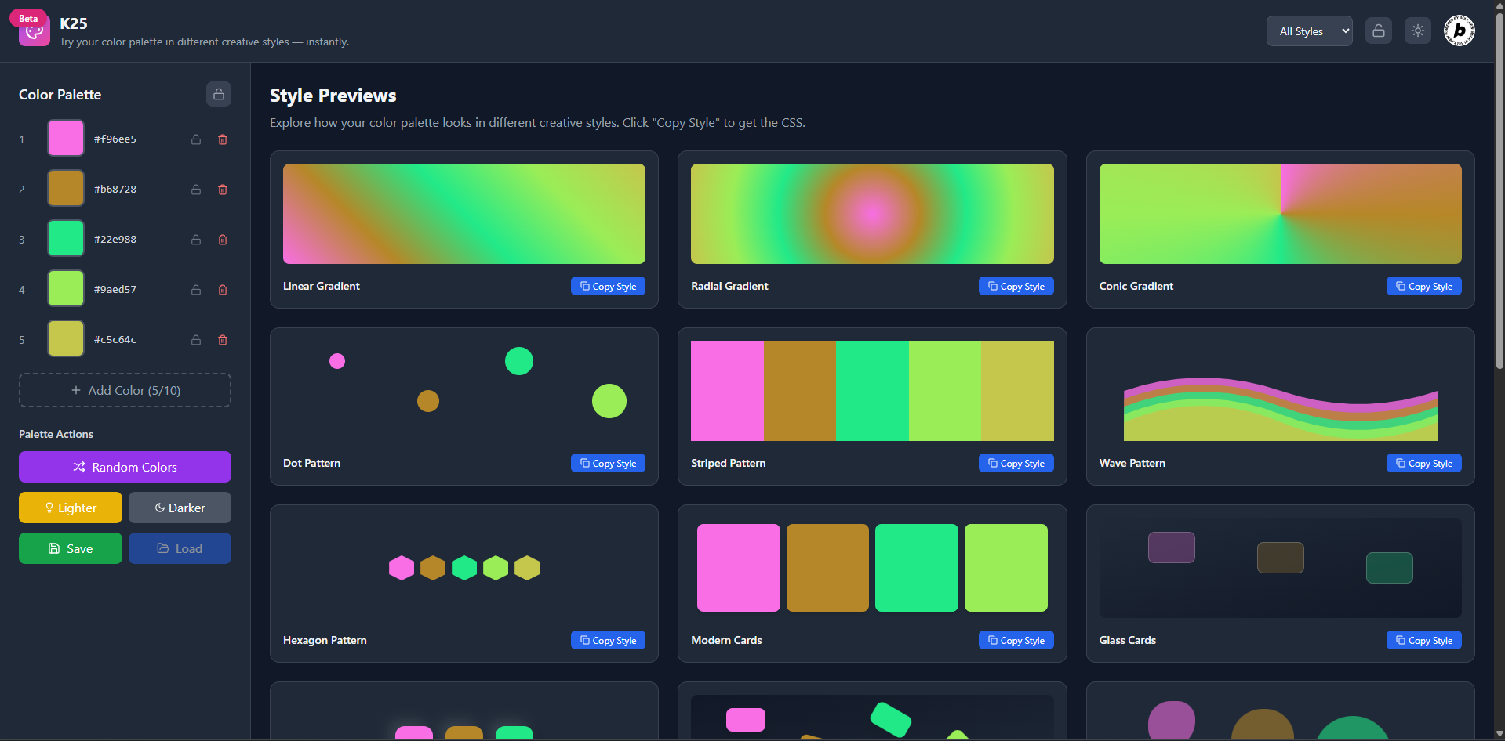Lock color #9aed57

click(196, 290)
